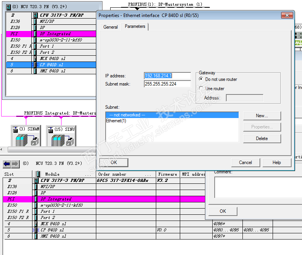Image resolution: width=302 pixels, height=255 pixels.
Task: Click the Subnet mask input field
Action: (x=167, y=84)
